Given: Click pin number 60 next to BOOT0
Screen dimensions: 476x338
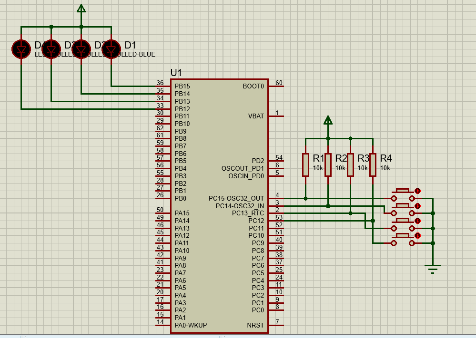Looking at the screenshot, I should [x=279, y=83].
